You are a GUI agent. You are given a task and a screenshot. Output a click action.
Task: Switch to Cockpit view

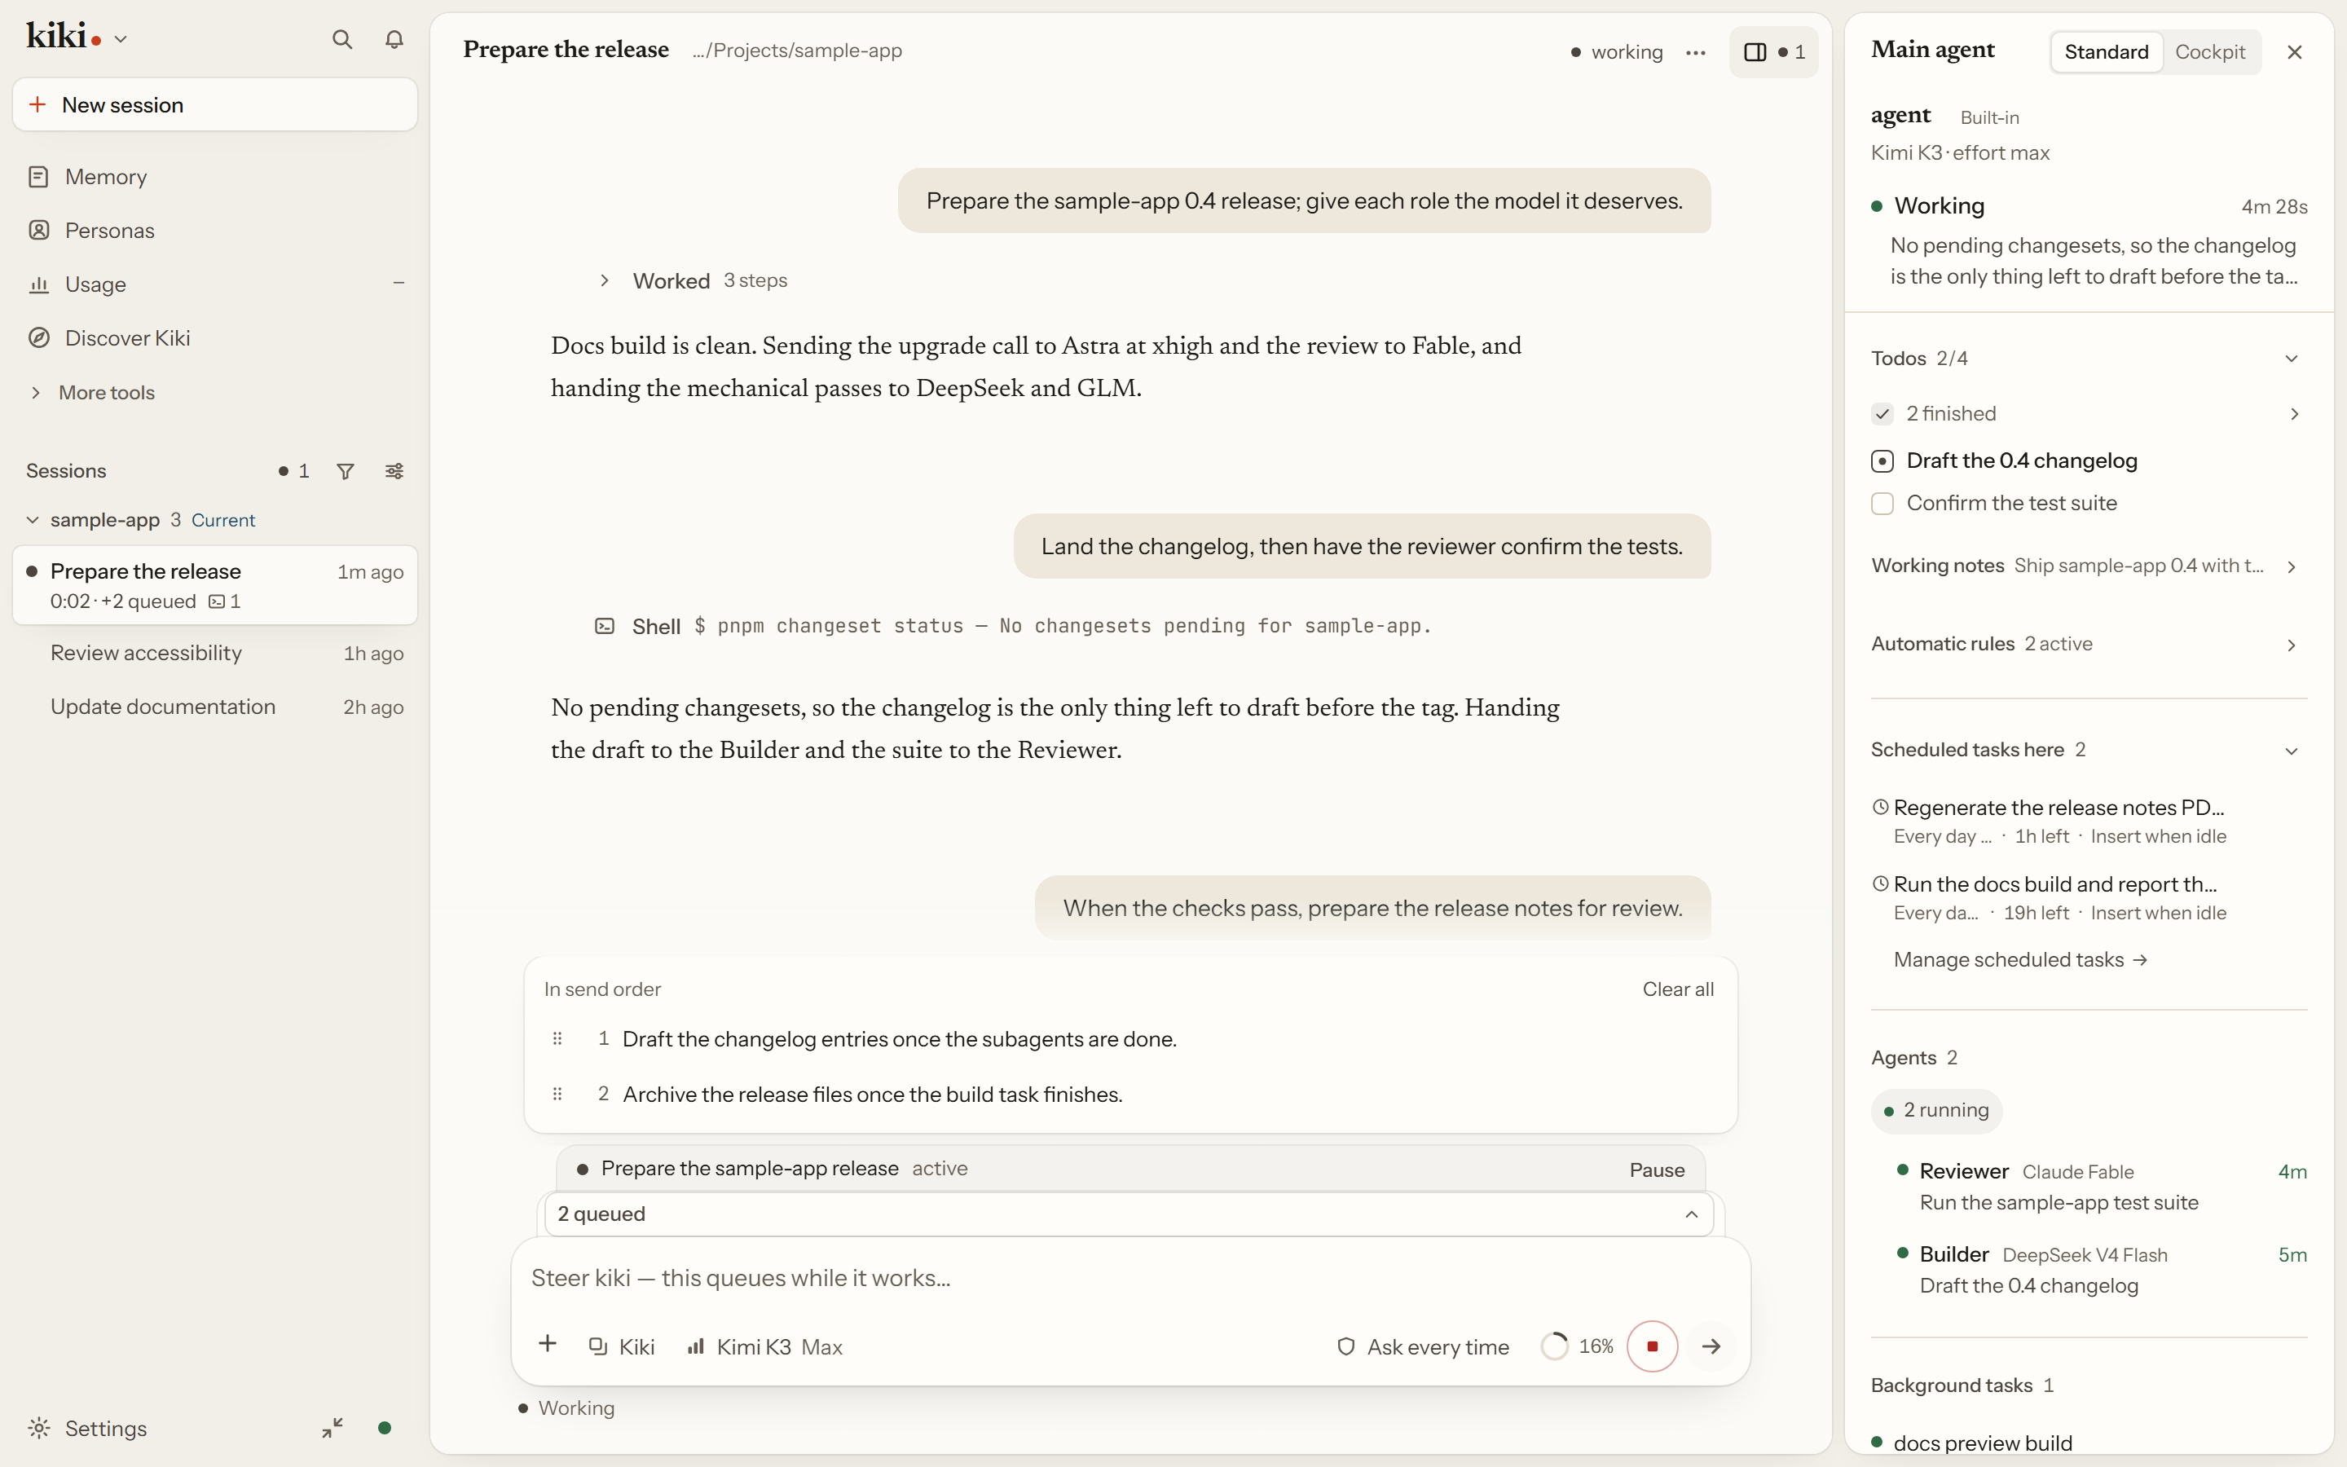coord(2209,52)
